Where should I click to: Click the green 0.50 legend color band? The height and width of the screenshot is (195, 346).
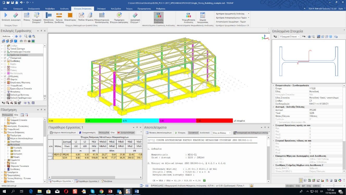point(103,121)
